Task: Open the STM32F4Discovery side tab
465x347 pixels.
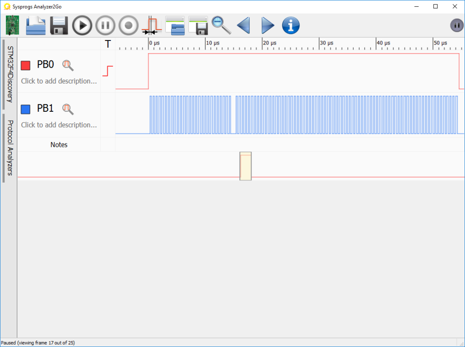Action: pos(10,74)
